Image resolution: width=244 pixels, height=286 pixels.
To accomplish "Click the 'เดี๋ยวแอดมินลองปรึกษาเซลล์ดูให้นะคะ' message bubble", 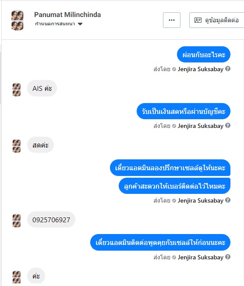I will (170, 168).
